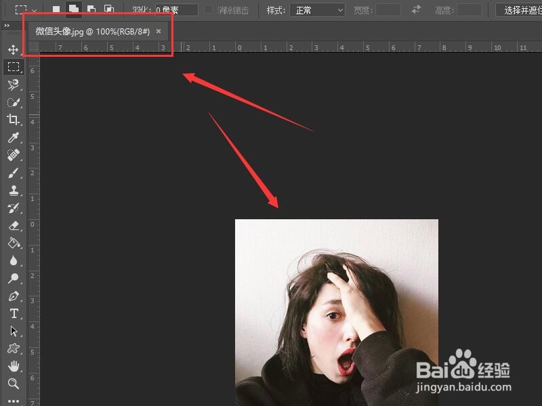Switch to 微信头像.jpg document tab

(93, 31)
